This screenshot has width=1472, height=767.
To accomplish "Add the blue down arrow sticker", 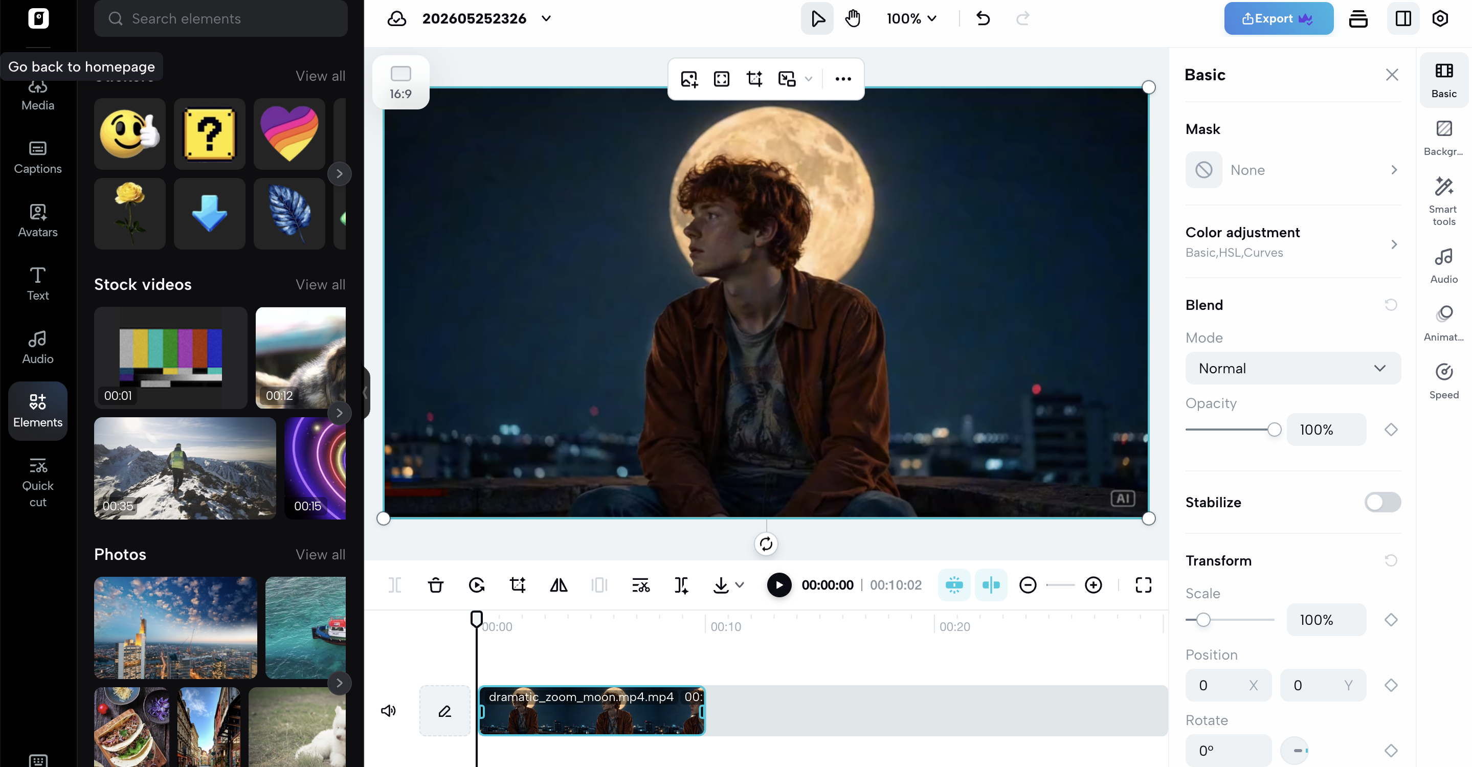I will click(x=209, y=214).
